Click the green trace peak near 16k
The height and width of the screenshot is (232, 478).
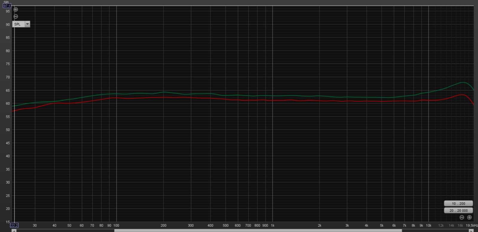click(x=463, y=82)
